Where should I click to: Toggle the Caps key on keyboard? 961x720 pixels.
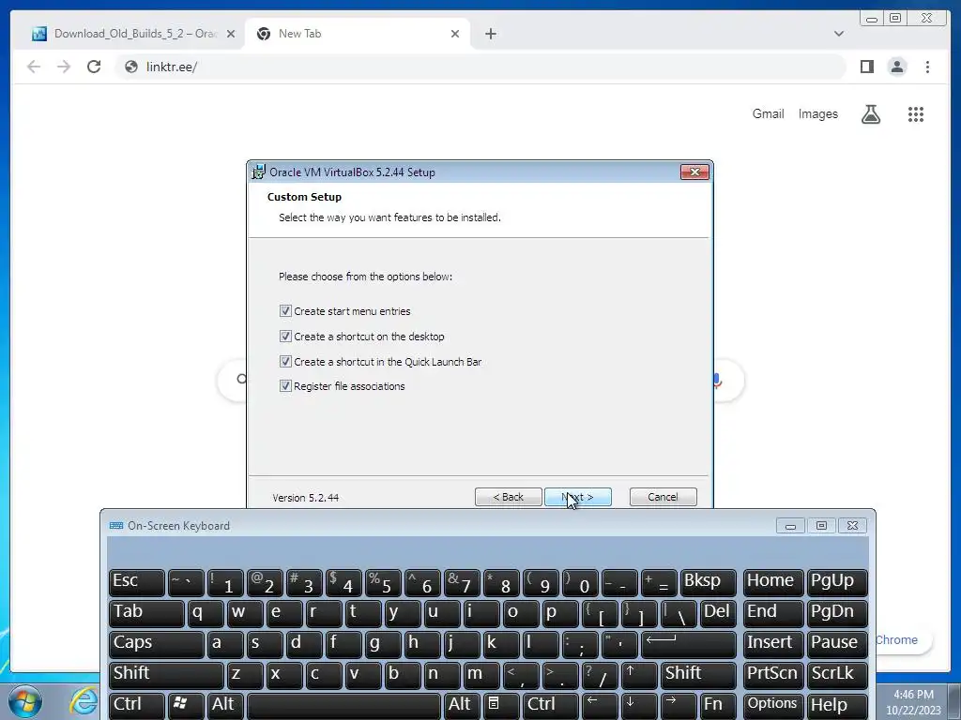[x=157, y=643]
